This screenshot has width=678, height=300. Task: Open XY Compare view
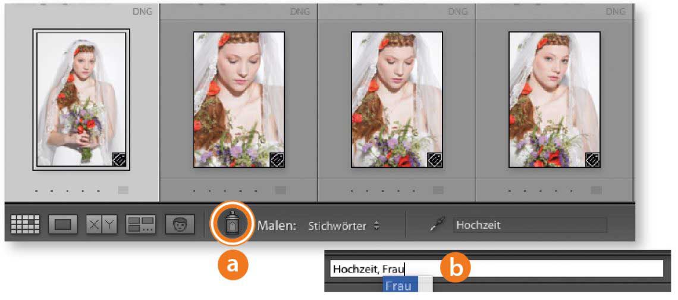(x=102, y=224)
